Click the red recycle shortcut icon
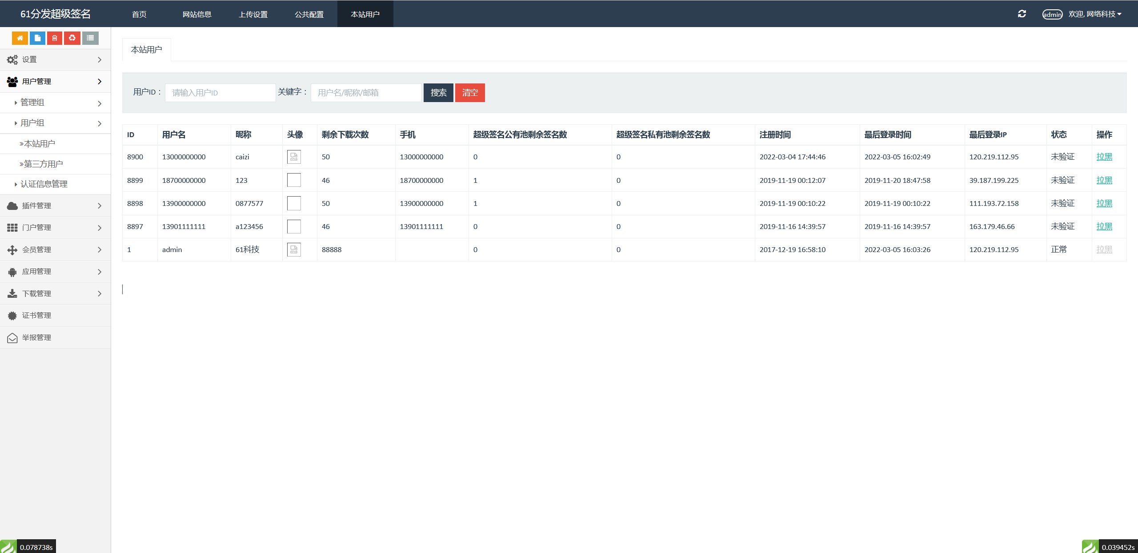The width and height of the screenshot is (1138, 553). [x=72, y=38]
